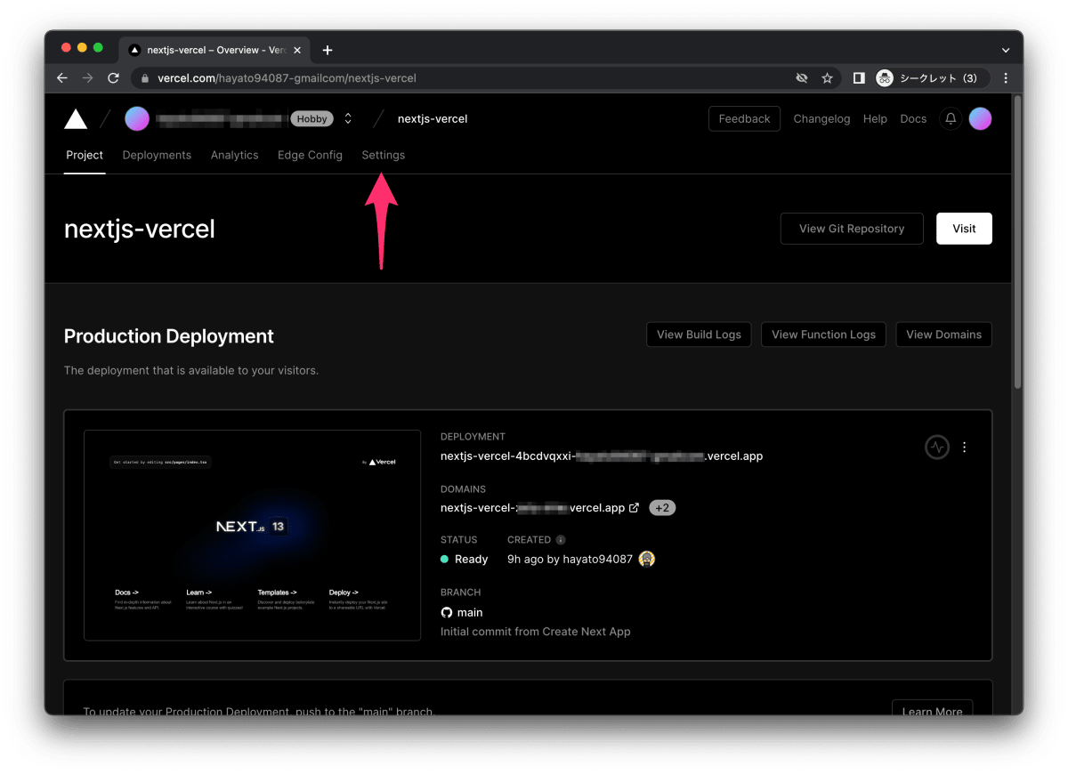Screen dimensions: 1068x774
Task: Open the main branch link
Action: coord(470,612)
